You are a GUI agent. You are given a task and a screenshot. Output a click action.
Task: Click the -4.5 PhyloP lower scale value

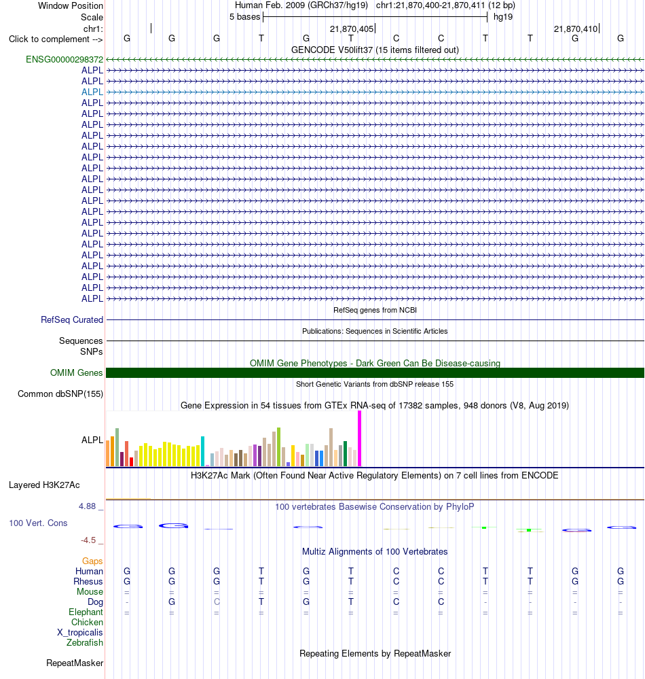(88, 540)
